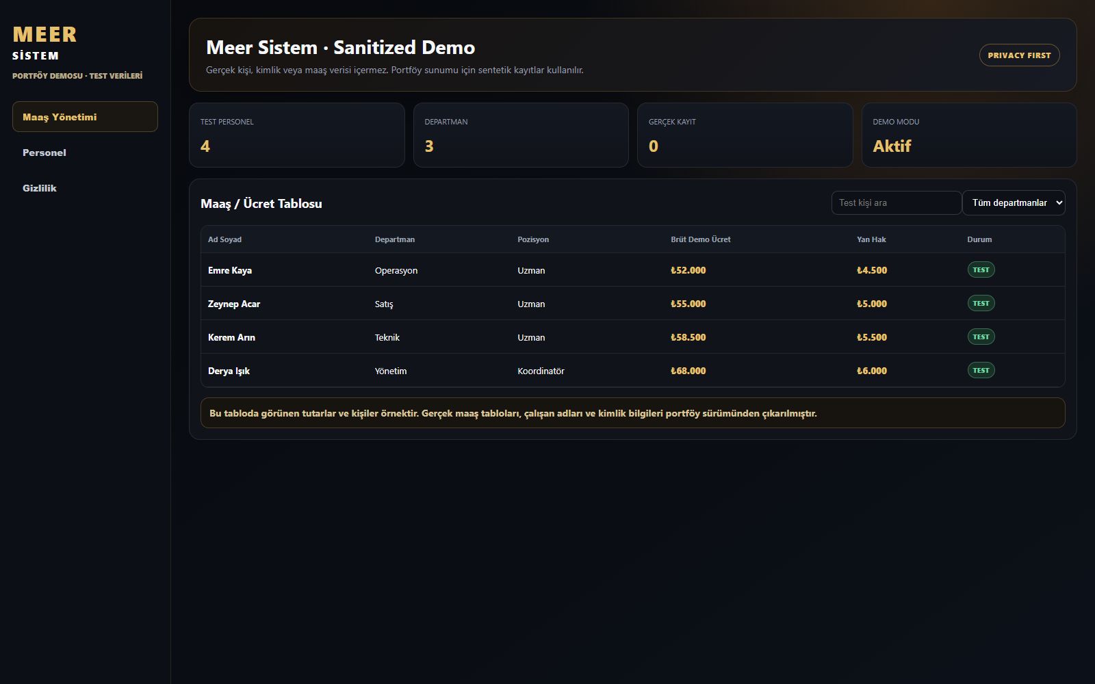The image size is (1095, 684).
Task: Select the Demo Modu Aktif card
Action: 969,135
